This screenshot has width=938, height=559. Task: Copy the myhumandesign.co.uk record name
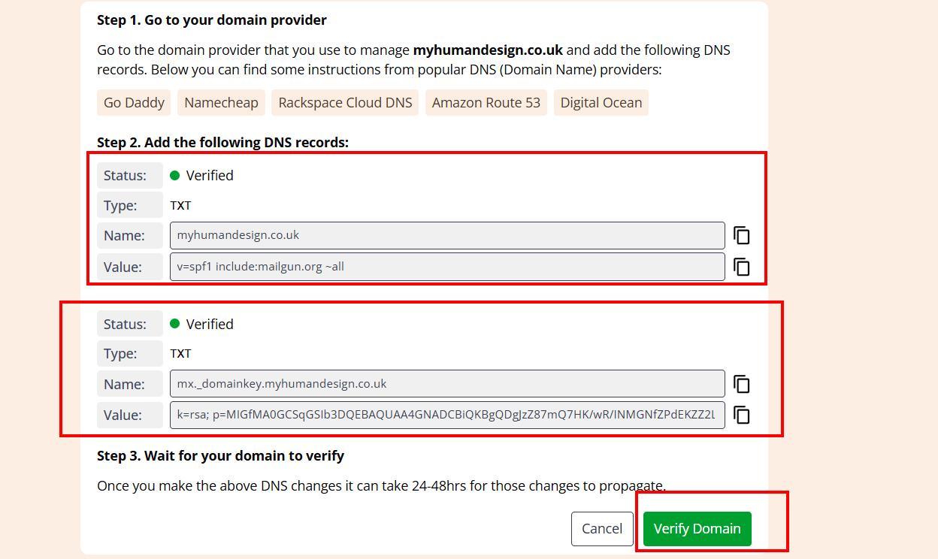(x=741, y=235)
